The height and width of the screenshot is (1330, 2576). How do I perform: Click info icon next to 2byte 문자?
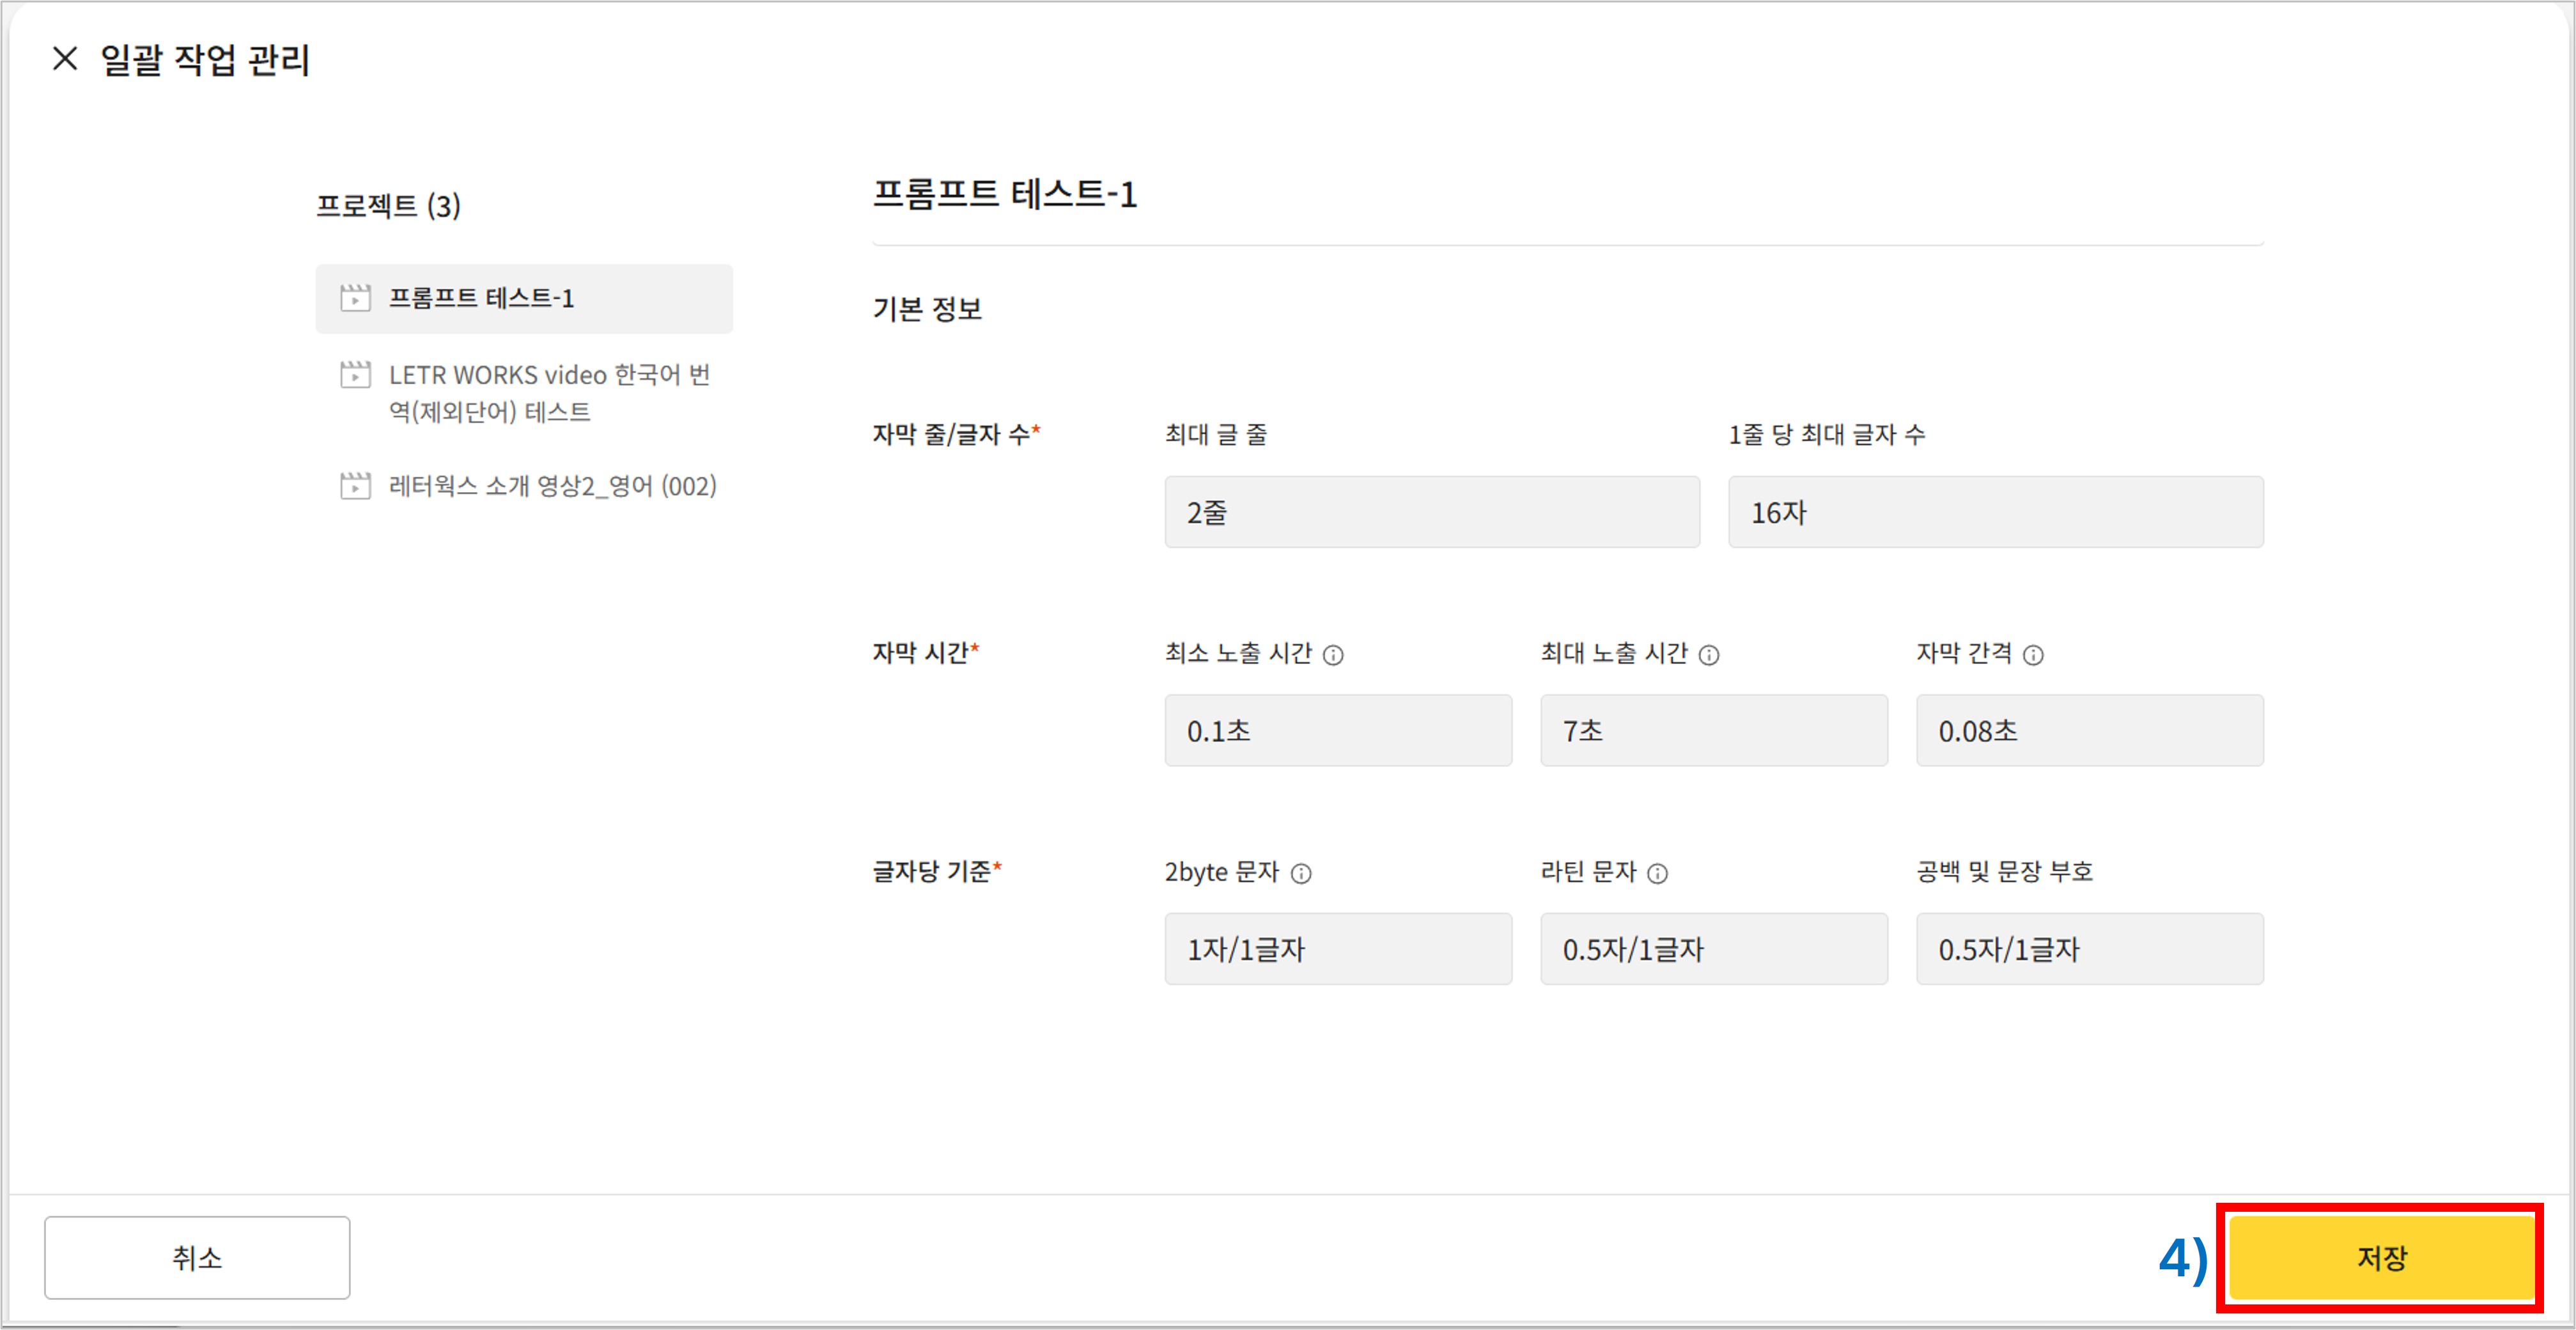(x=1301, y=874)
